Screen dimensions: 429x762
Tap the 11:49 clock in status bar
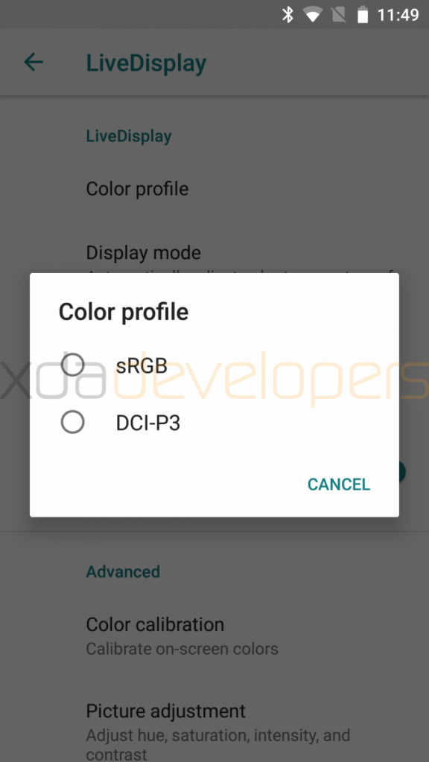(398, 15)
